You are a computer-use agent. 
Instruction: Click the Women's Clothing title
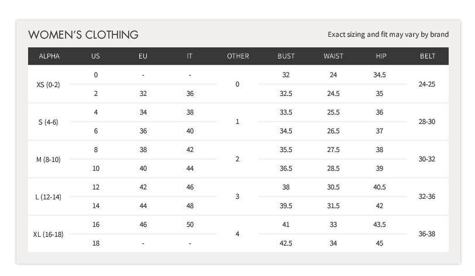coord(83,34)
